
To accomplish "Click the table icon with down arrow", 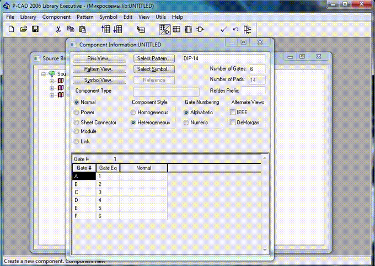I will [117, 29].
